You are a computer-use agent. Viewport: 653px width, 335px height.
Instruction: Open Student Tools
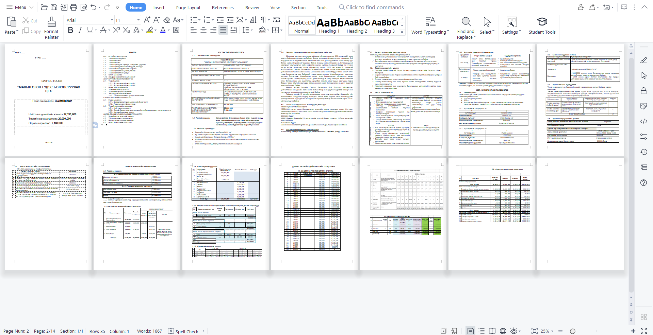coord(542,22)
